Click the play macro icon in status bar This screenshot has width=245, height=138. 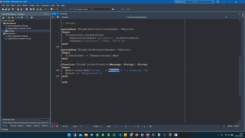click(x=52, y=127)
